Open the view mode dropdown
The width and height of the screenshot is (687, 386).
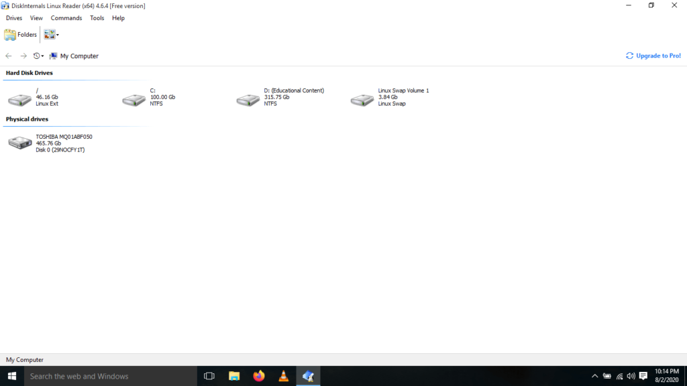pyautogui.click(x=52, y=35)
